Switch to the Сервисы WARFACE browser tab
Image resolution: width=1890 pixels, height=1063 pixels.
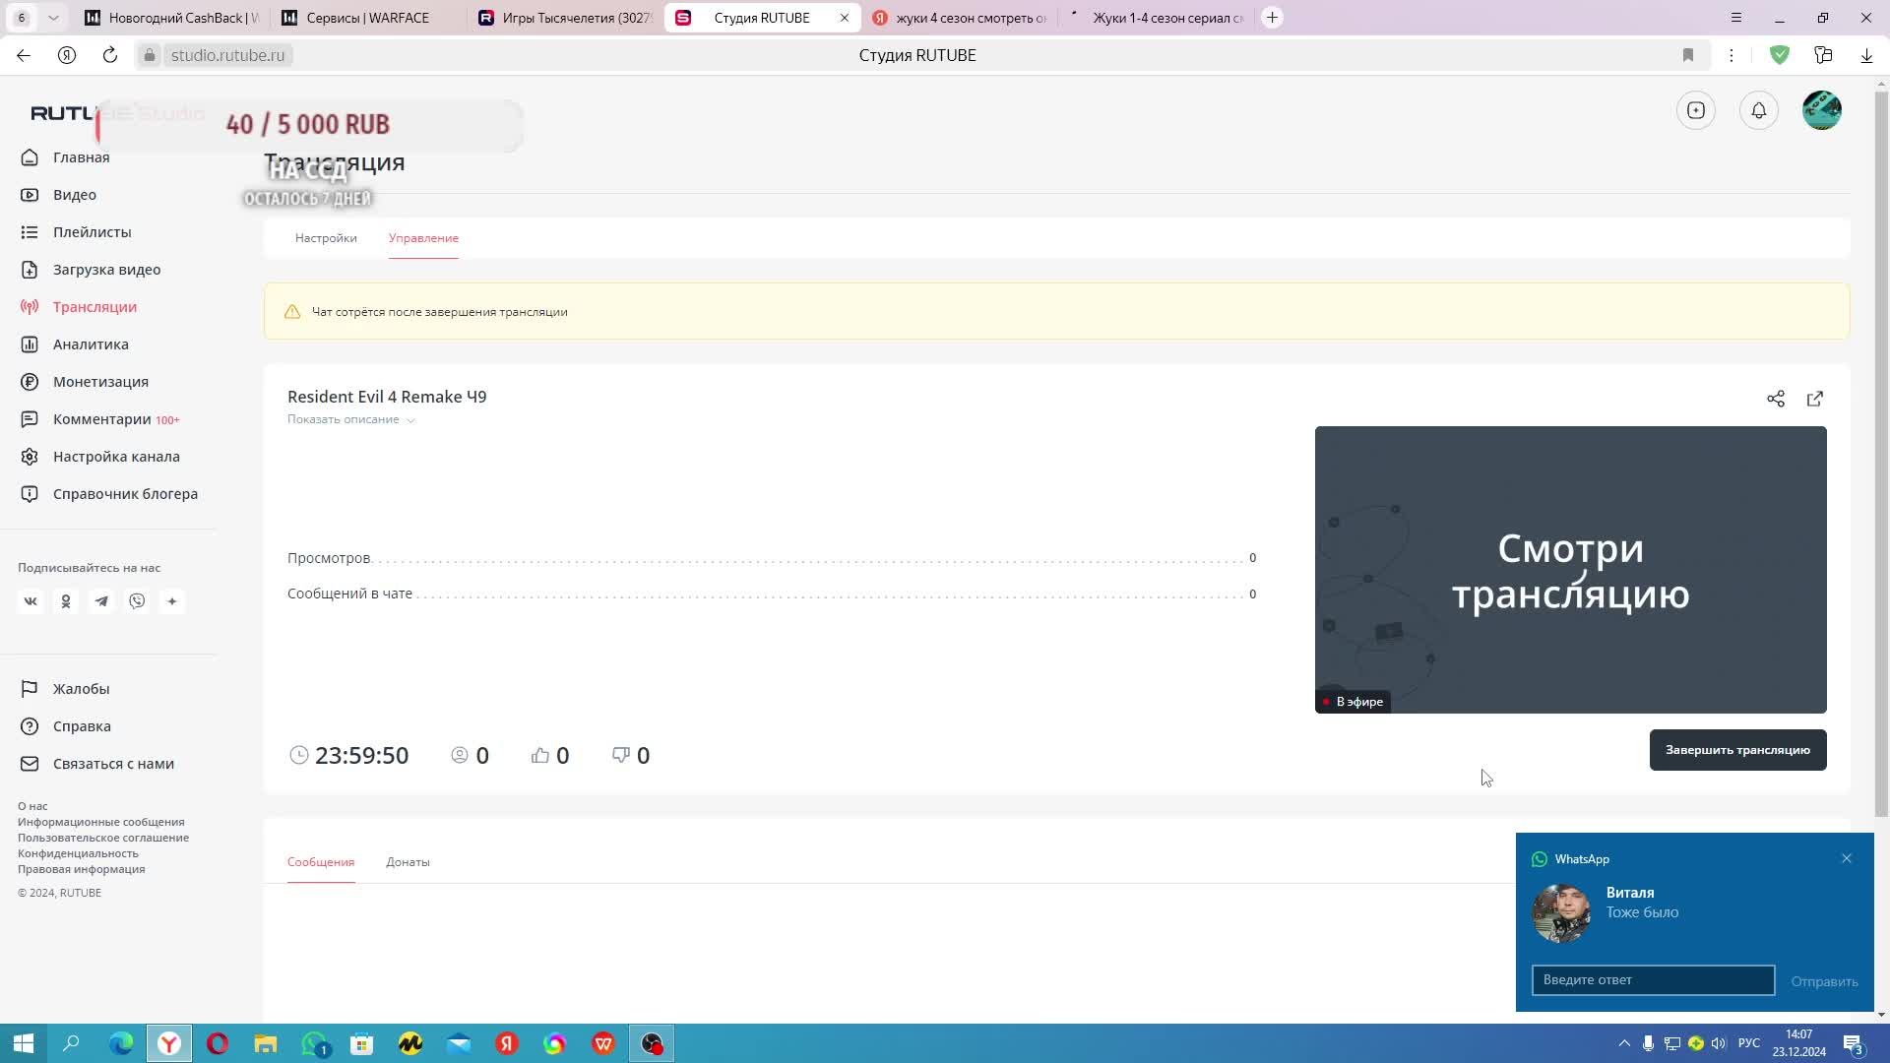tap(369, 18)
